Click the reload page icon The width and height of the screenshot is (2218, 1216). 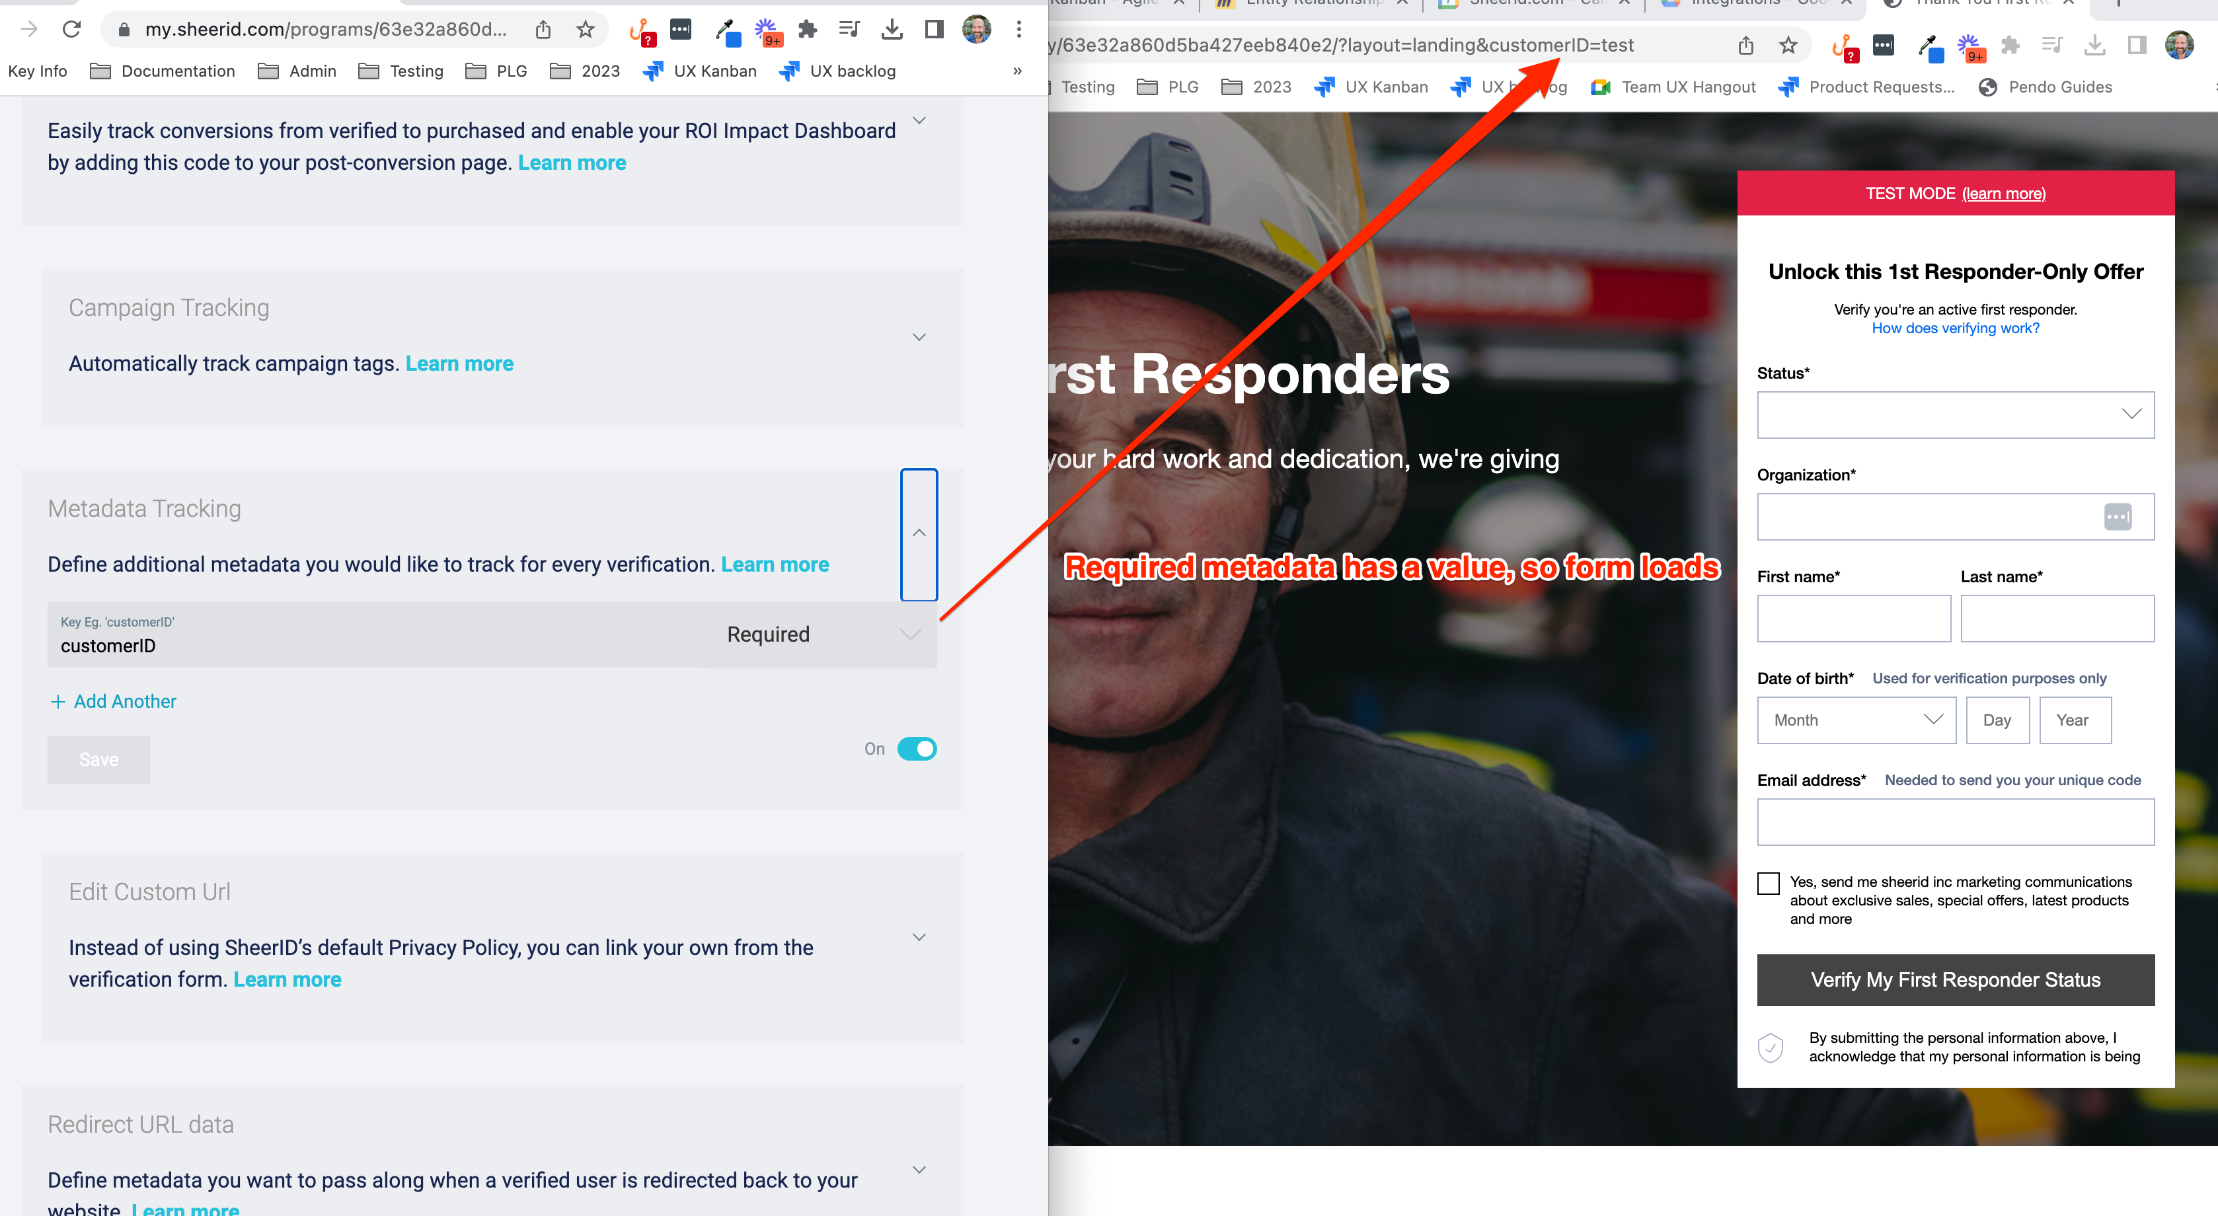(x=71, y=29)
